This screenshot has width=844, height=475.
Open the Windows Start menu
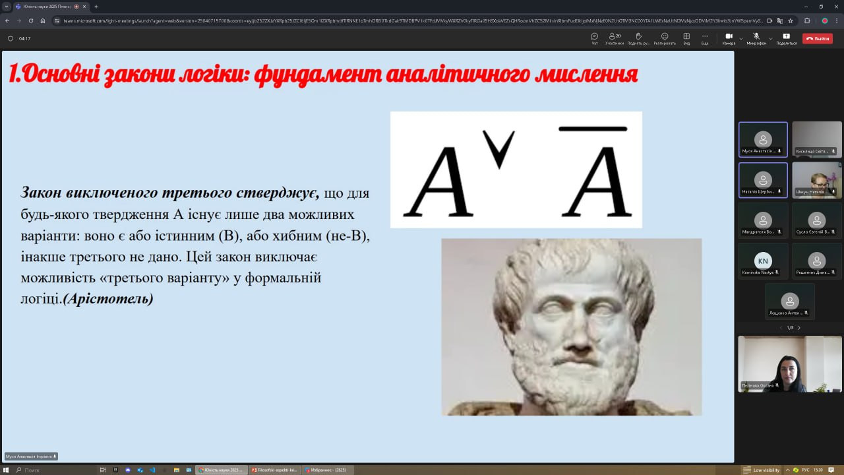tap(6, 470)
